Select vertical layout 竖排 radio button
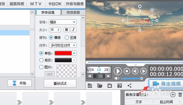 point(67,37)
